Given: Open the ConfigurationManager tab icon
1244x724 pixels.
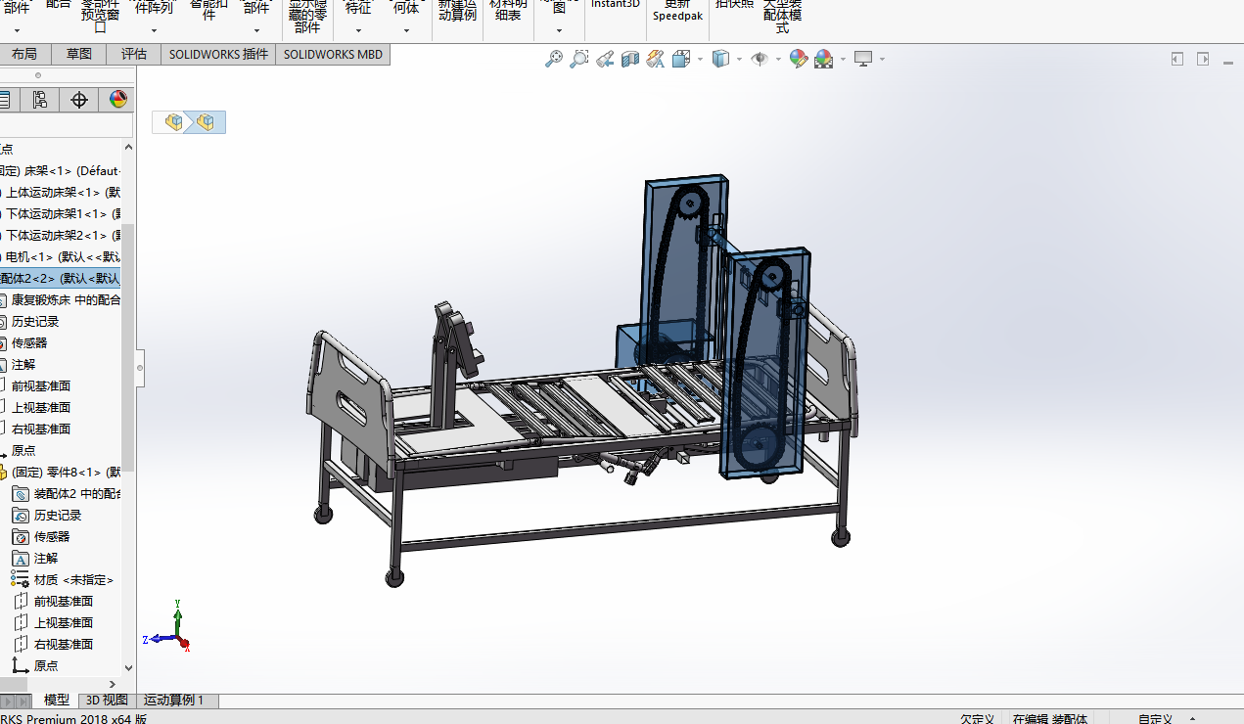Looking at the screenshot, I should [x=39, y=100].
